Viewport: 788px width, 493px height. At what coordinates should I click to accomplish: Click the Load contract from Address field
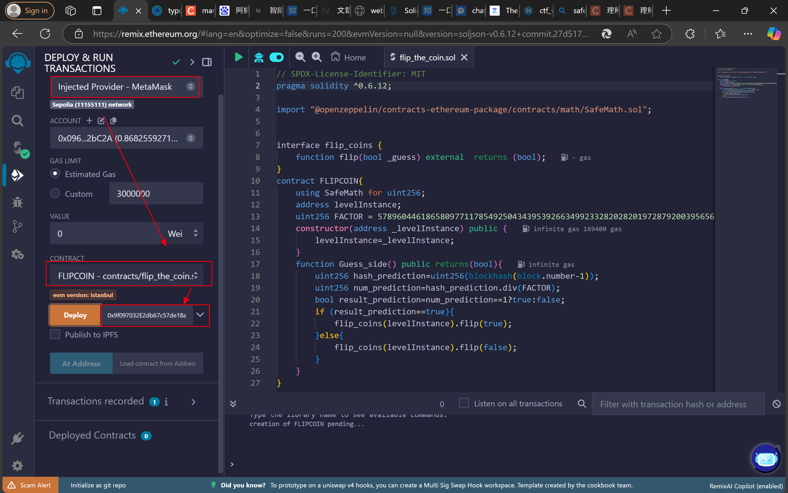point(158,363)
